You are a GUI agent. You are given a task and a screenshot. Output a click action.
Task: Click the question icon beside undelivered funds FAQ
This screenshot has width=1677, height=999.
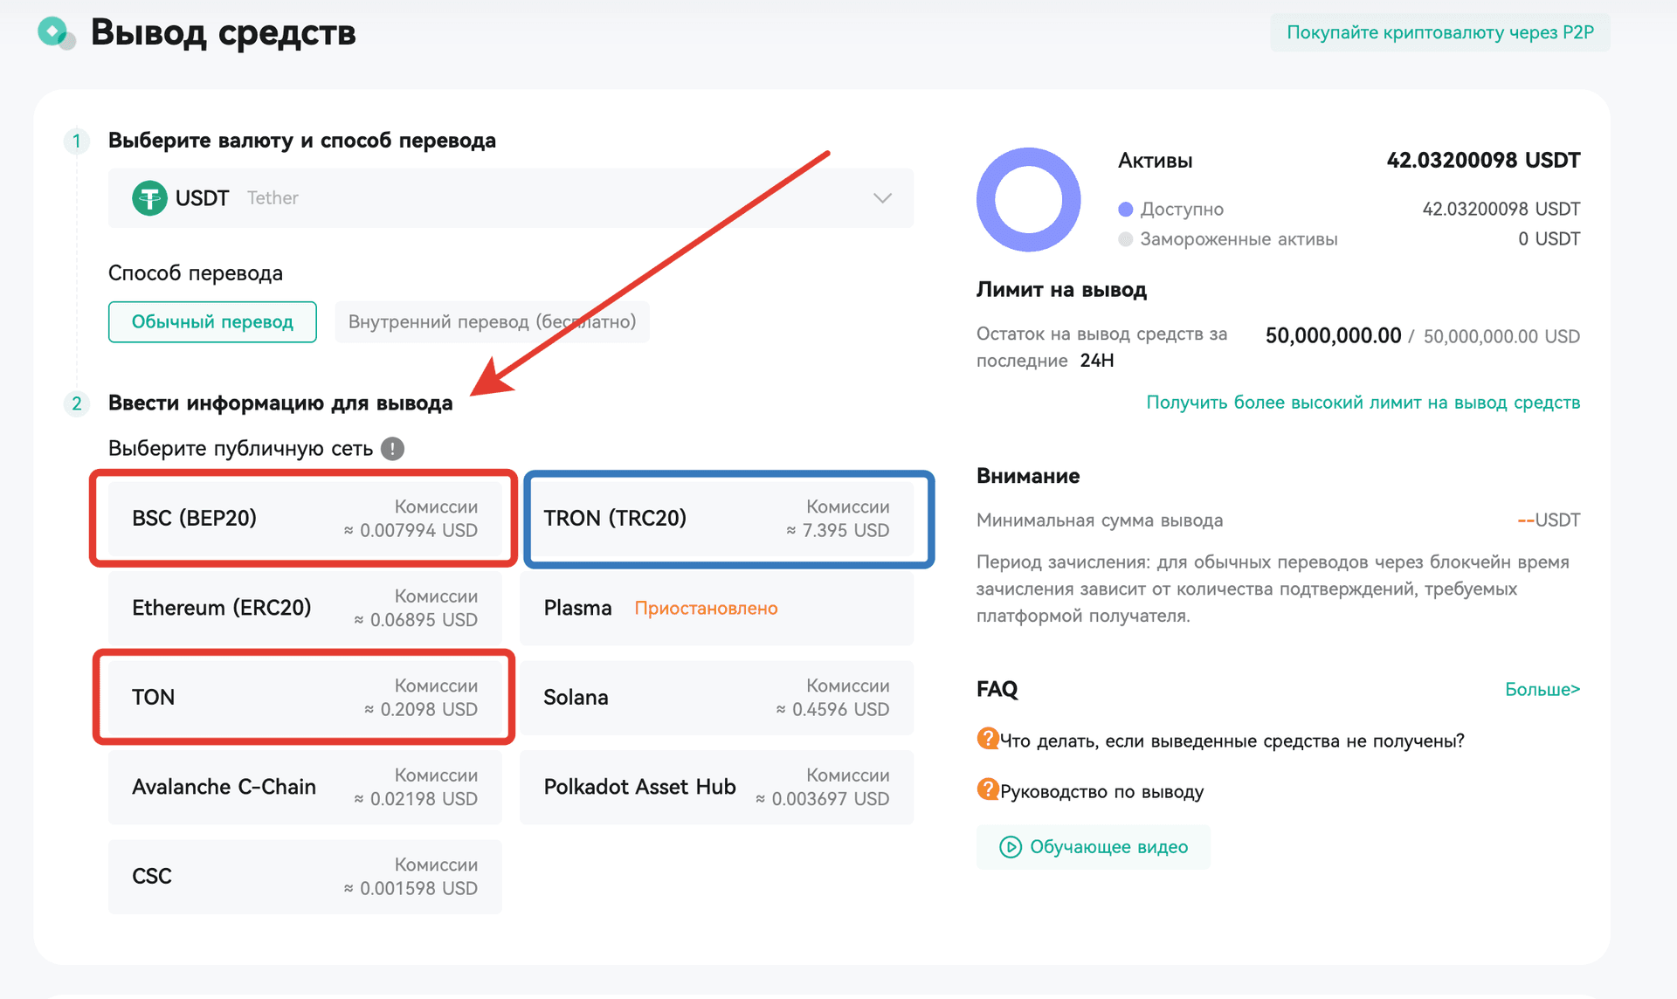pos(988,739)
